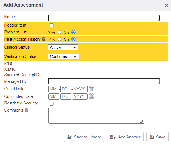Viewport: 171px width, 145px height.
Task: Focus the Name text field
Action: [104, 18]
